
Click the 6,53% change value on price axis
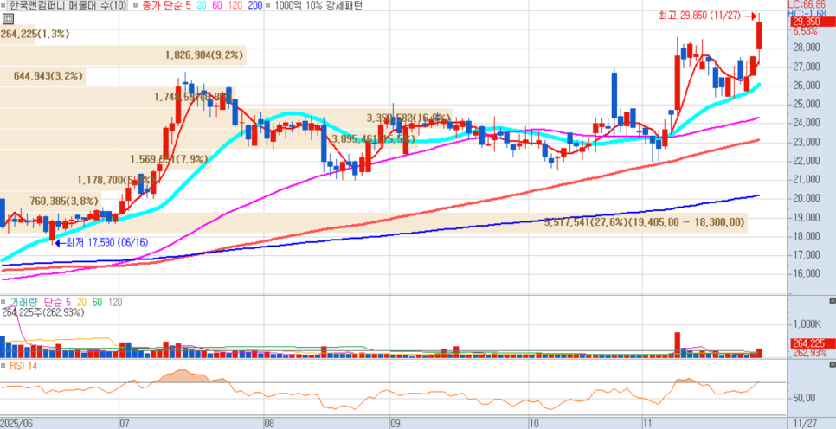[x=805, y=31]
